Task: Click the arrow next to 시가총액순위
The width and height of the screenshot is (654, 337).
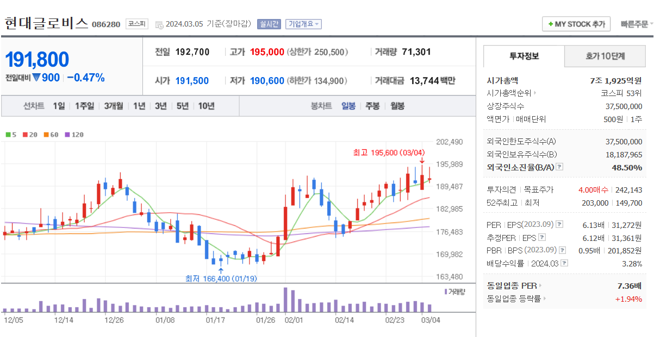Action: tap(535, 93)
